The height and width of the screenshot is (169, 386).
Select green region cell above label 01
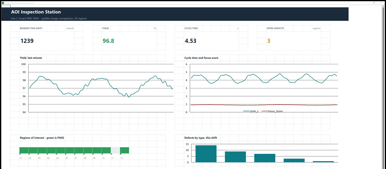pyautogui.click(x=24, y=150)
